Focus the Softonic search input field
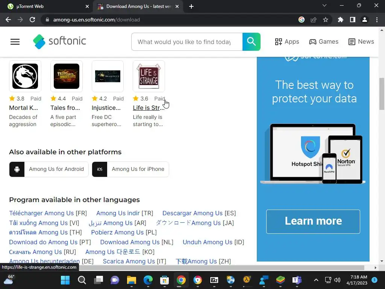385x289 pixels. tap(187, 42)
